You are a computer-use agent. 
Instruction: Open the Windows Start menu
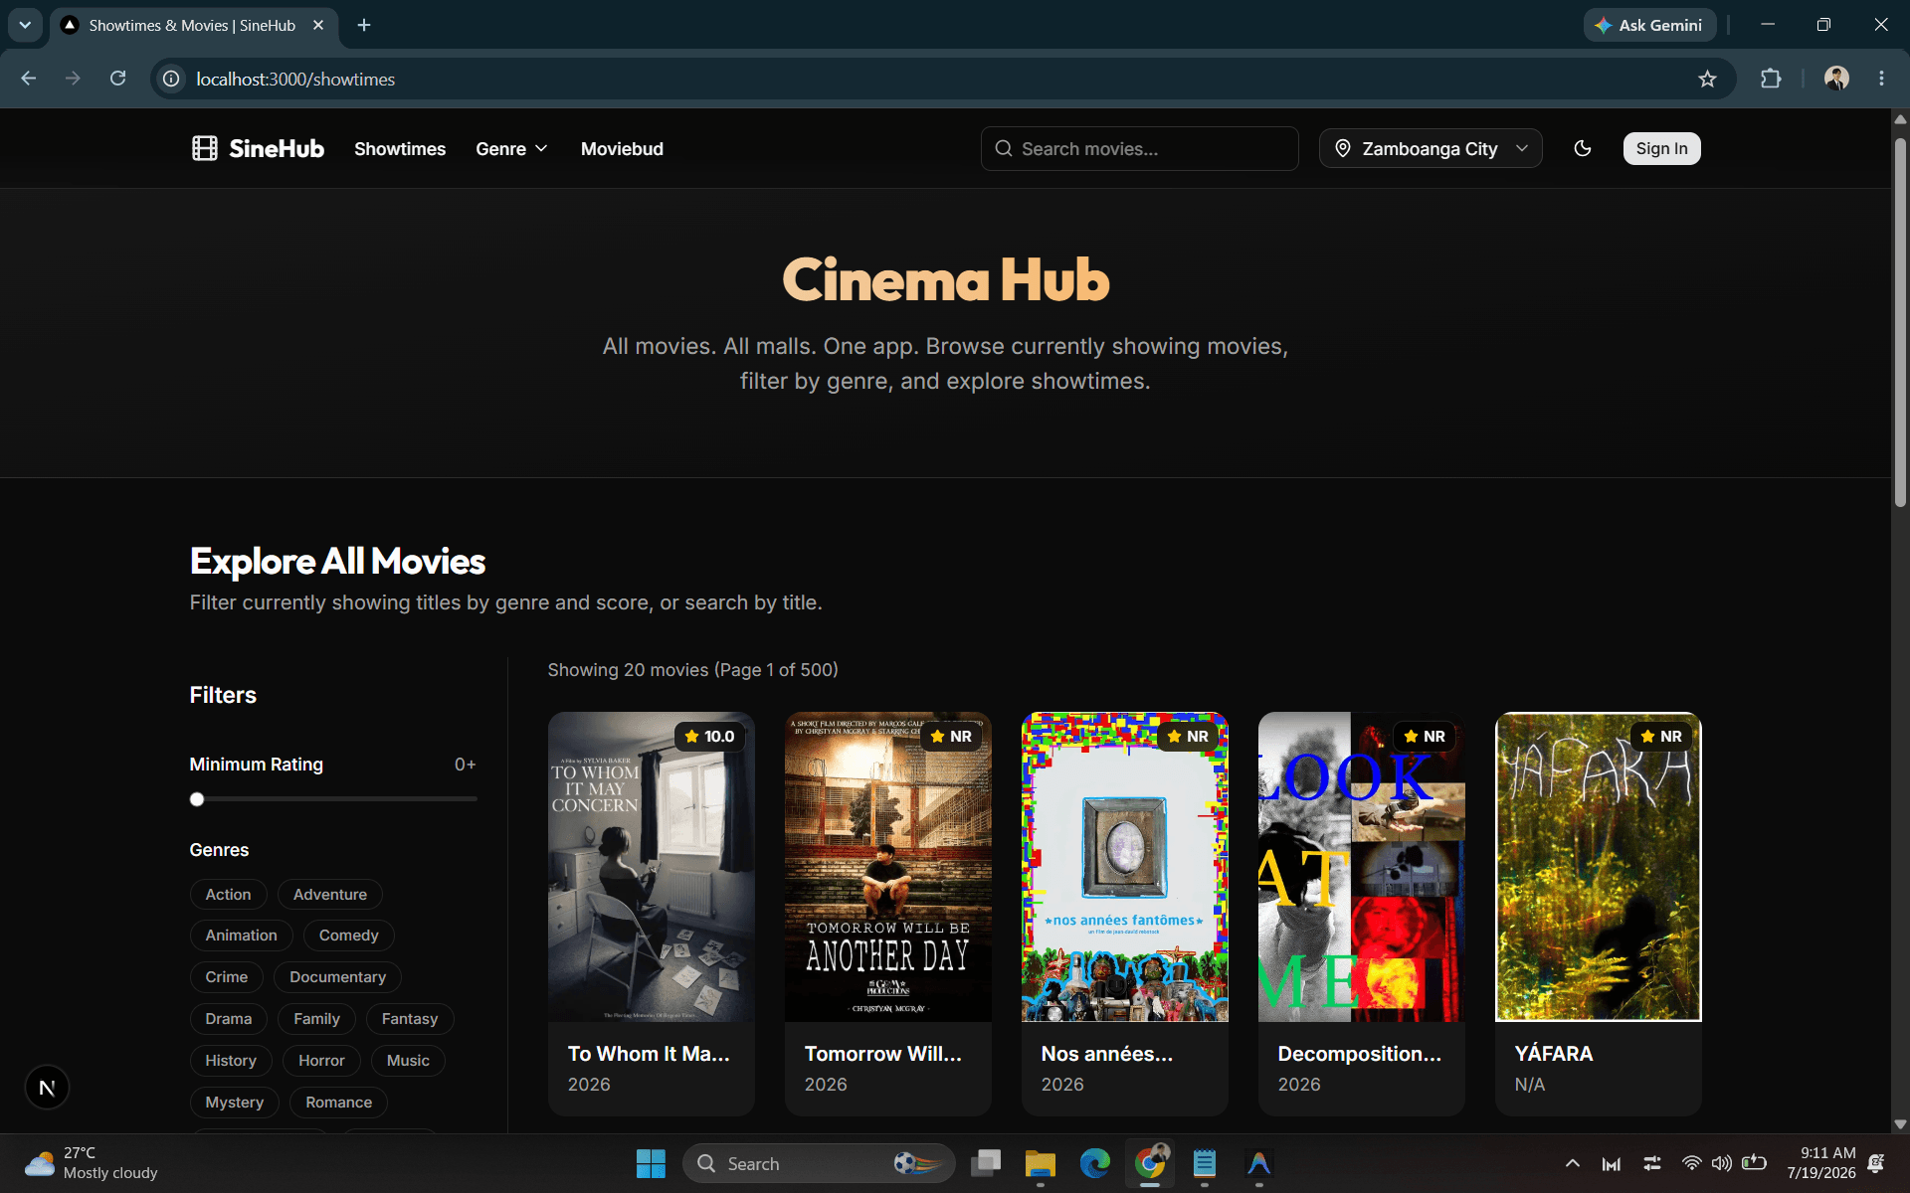coord(651,1163)
